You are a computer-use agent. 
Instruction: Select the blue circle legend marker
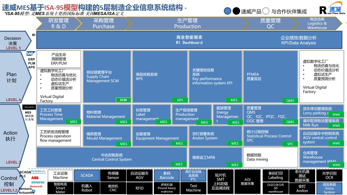[227, 11]
